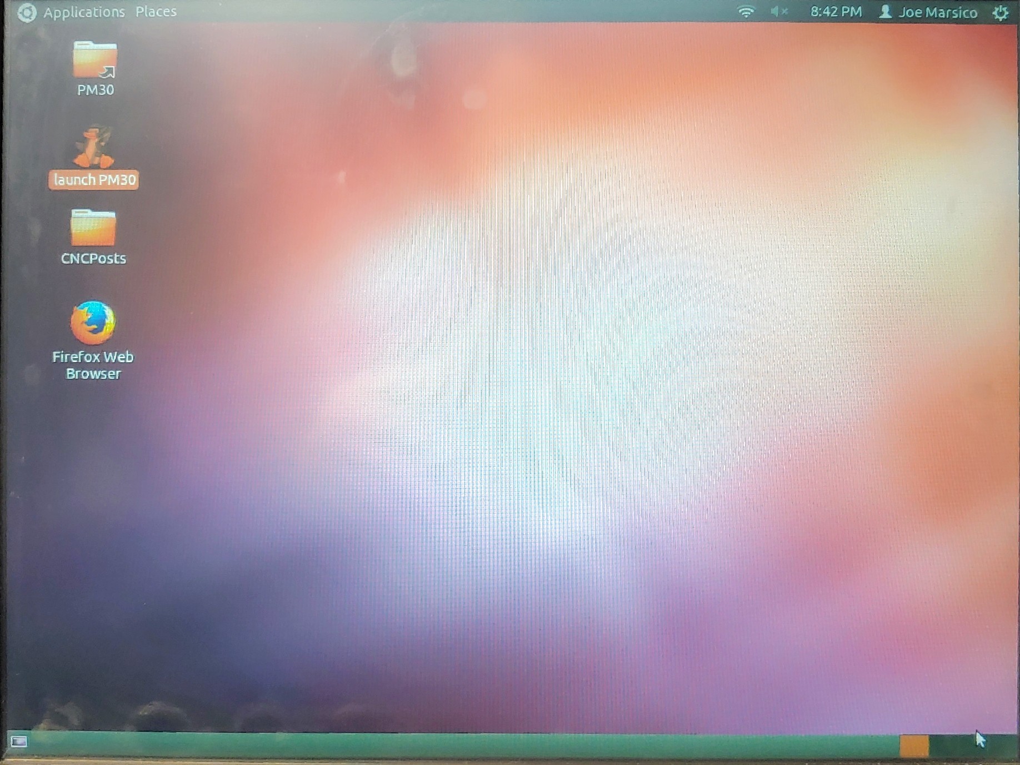Select the Firefox Web Browser icon

[93, 323]
